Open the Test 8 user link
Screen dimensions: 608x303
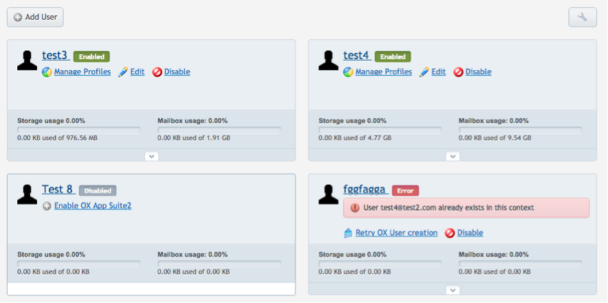58,189
